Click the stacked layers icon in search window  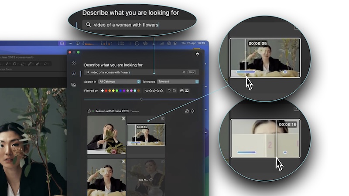(197, 54)
